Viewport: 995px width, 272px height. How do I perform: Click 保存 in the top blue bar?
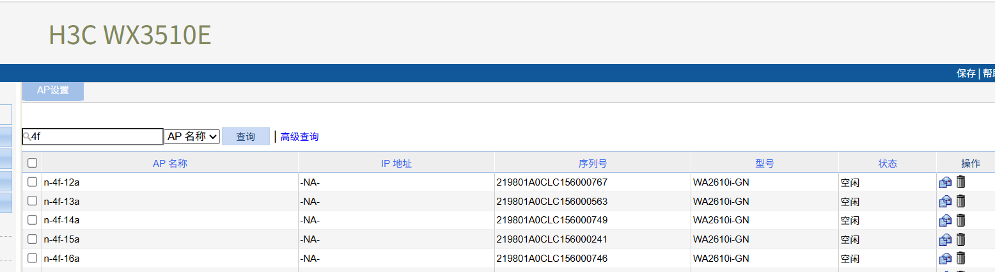pyautogui.click(x=966, y=73)
